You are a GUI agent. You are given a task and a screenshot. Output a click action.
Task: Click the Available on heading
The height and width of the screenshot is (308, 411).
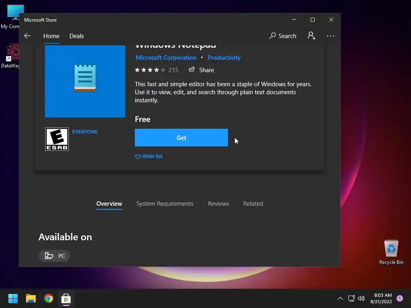point(65,237)
